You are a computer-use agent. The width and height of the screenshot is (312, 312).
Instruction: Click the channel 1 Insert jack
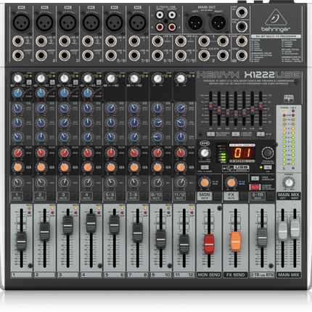pyautogui.click(x=18, y=55)
